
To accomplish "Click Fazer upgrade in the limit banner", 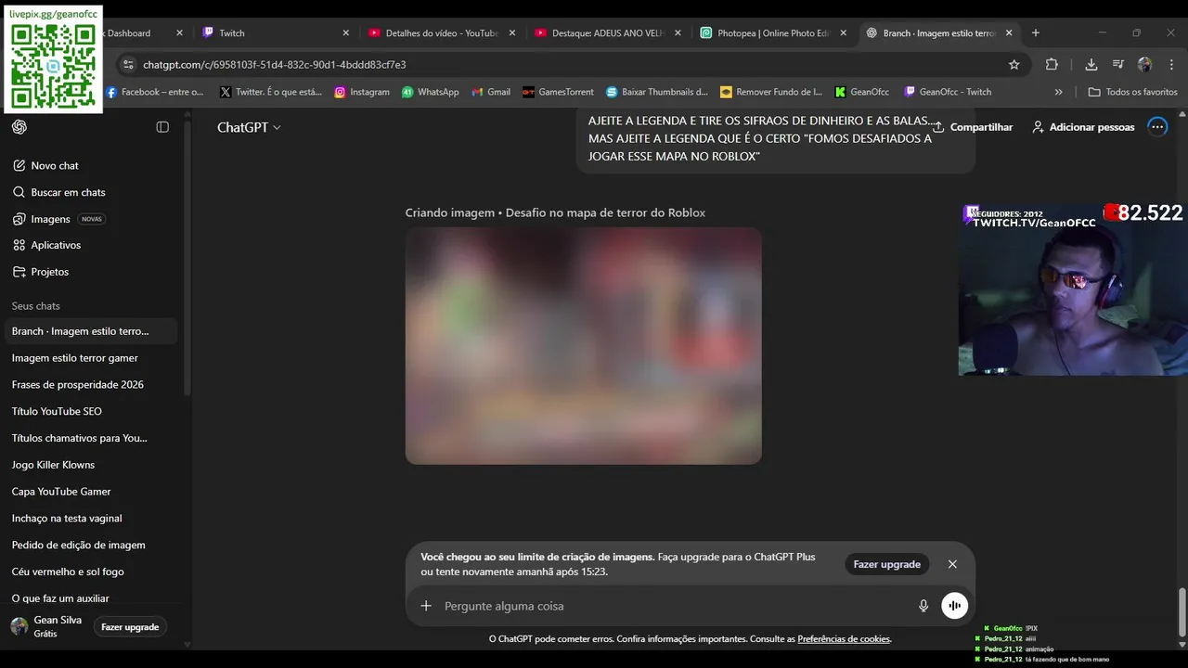I will click(887, 564).
